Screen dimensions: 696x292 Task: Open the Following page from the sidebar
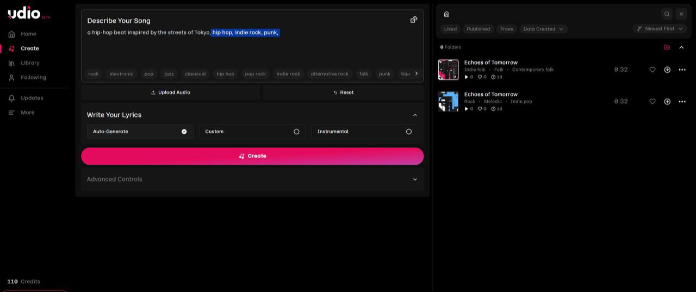[27, 77]
